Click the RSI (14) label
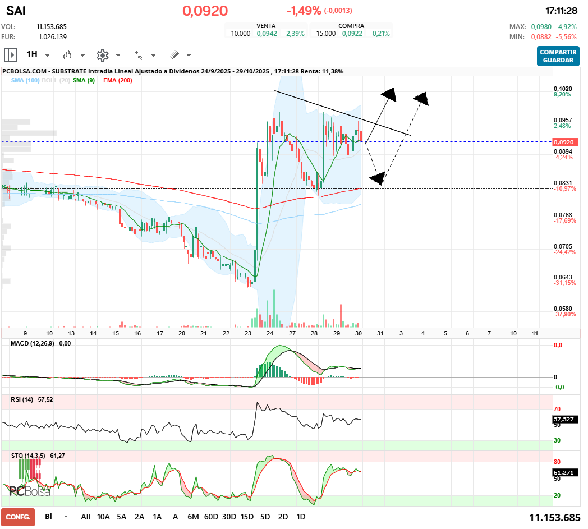588x529 pixels. [22, 399]
